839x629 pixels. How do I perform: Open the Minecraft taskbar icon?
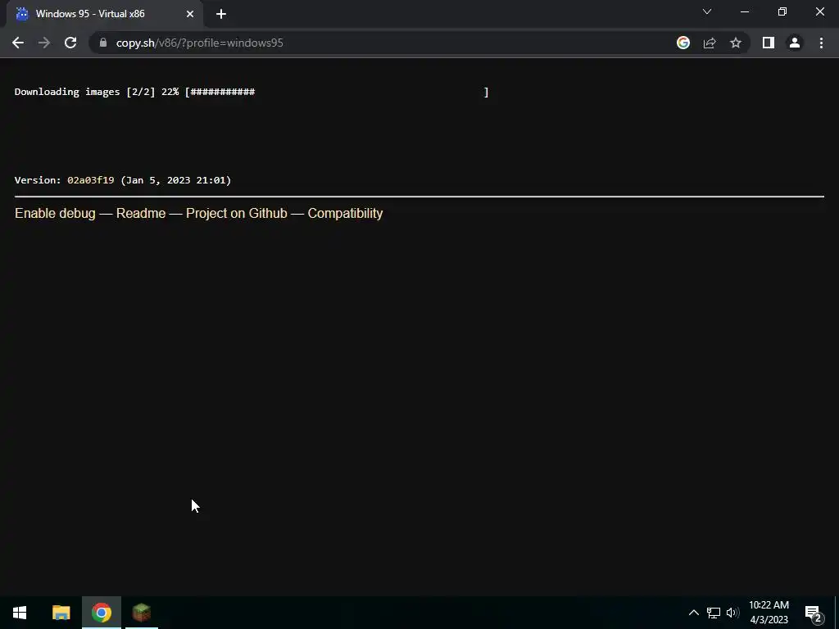pyautogui.click(x=142, y=613)
